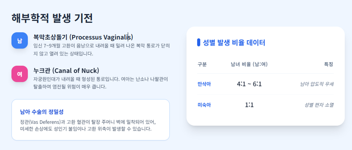
Task: Click the blue bar beside 성별 발생 비율 데이터
Action: 199,42
